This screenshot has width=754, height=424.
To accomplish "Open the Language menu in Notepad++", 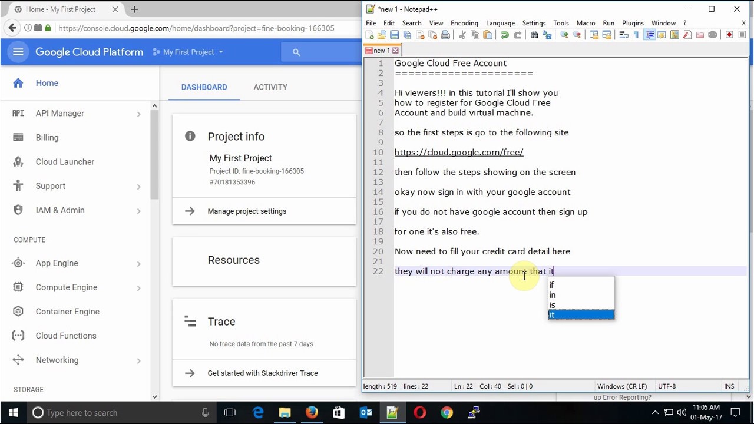I will tap(500, 23).
